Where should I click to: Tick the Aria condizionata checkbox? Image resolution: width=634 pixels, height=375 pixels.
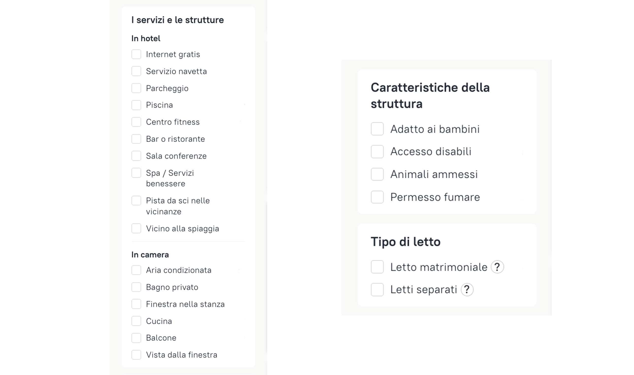click(136, 270)
